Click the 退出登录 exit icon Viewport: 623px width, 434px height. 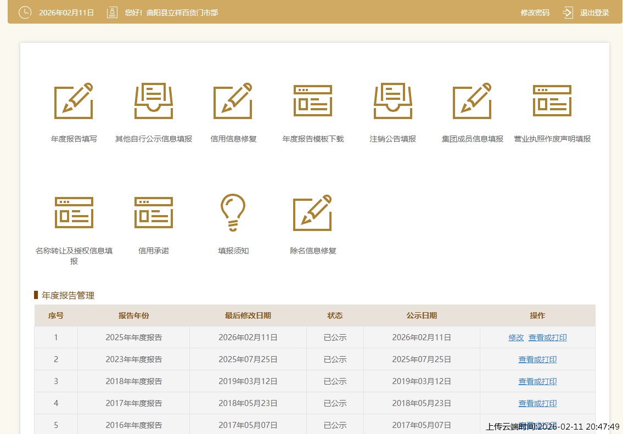(568, 13)
